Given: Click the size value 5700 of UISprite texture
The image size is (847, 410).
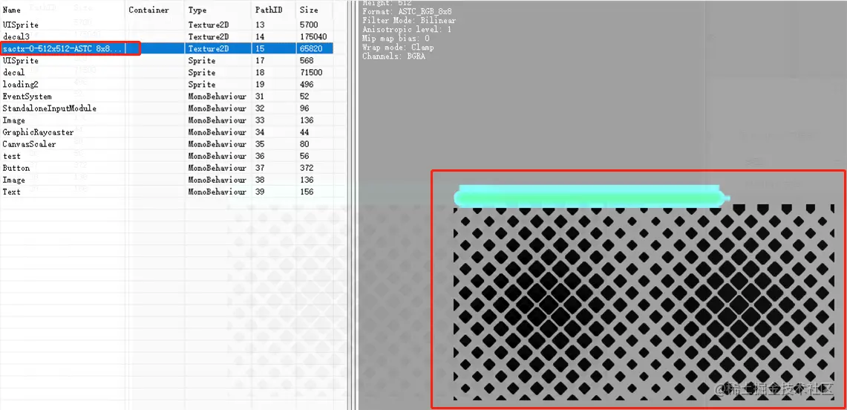Looking at the screenshot, I should pos(309,25).
